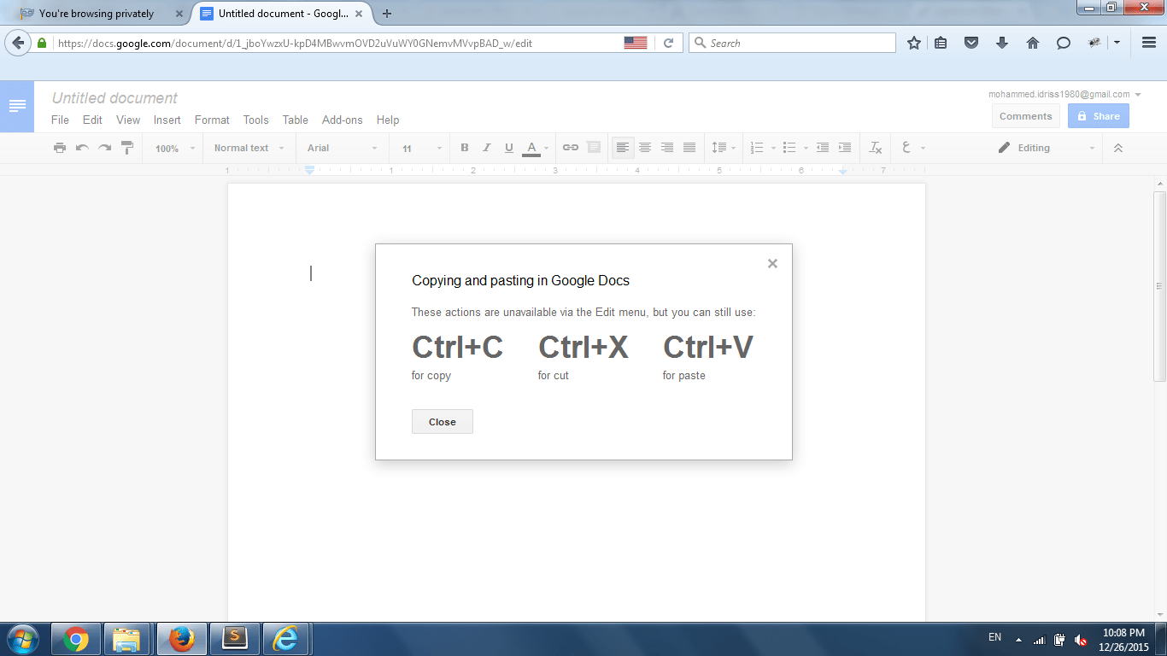Click the Insert comment icon
This screenshot has height=656, width=1167.
coord(594,148)
